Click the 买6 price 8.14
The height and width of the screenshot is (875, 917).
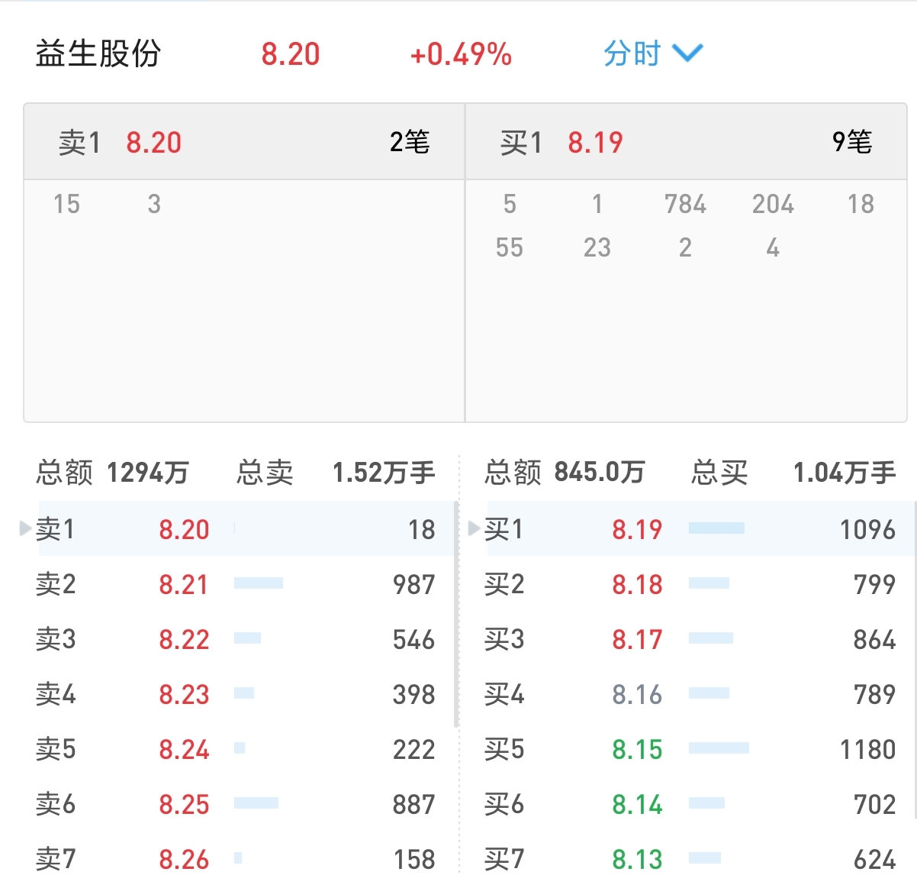click(637, 804)
